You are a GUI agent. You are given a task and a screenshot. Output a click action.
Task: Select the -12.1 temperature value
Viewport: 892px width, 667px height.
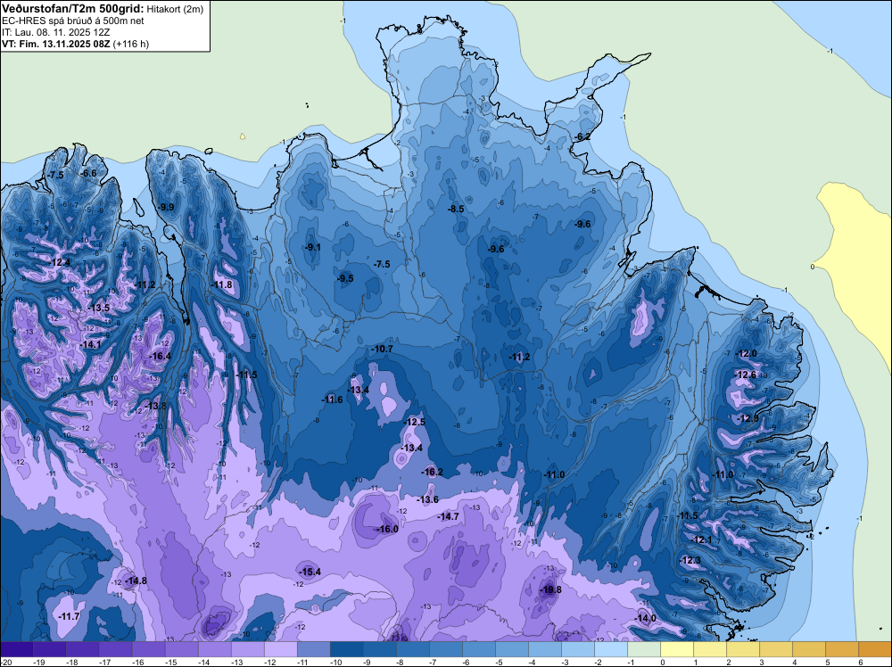tap(701, 539)
